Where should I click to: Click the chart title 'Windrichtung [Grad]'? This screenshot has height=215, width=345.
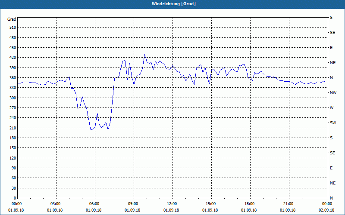pyautogui.click(x=174, y=4)
